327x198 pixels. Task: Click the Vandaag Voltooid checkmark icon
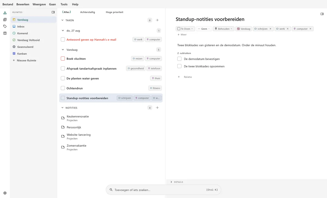[14, 40]
